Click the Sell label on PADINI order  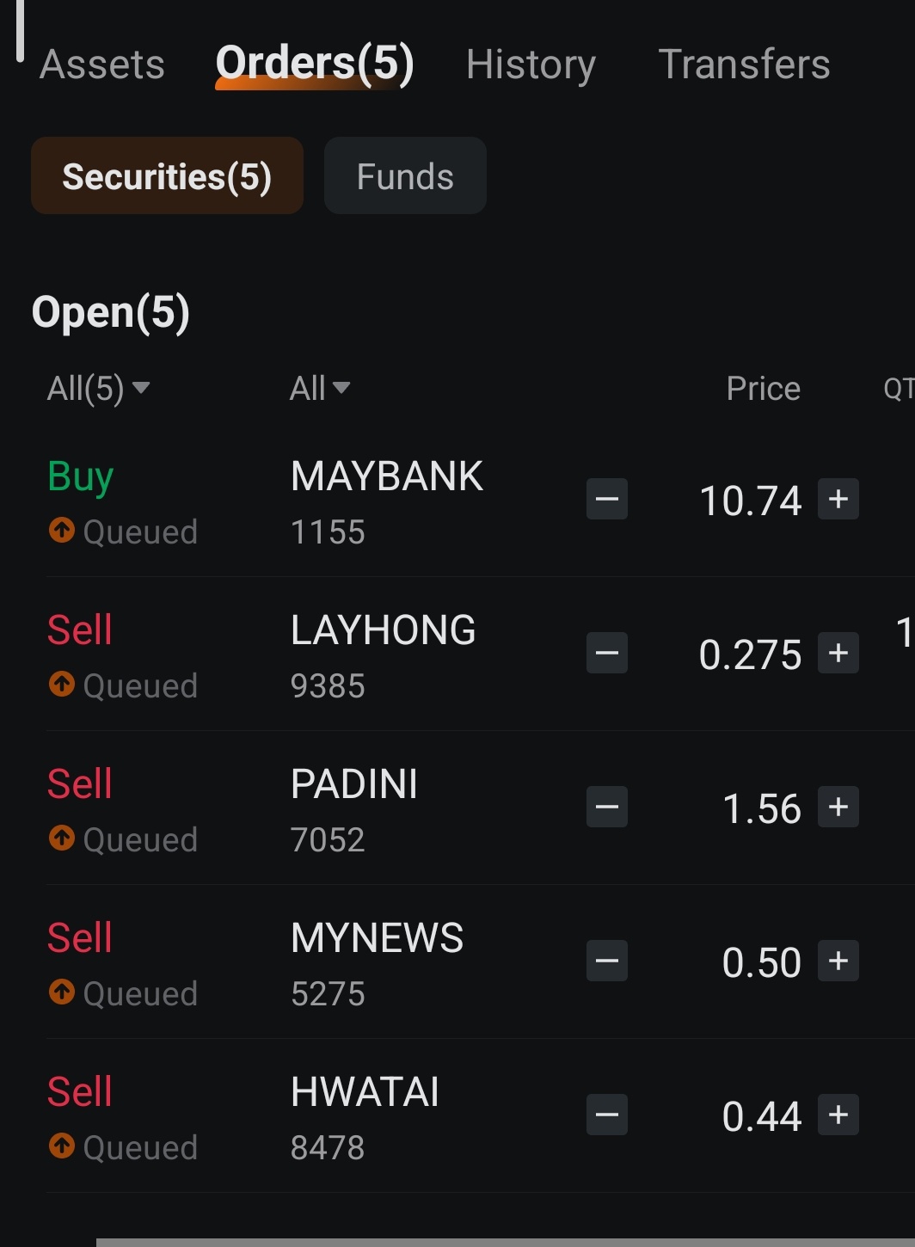click(80, 784)
